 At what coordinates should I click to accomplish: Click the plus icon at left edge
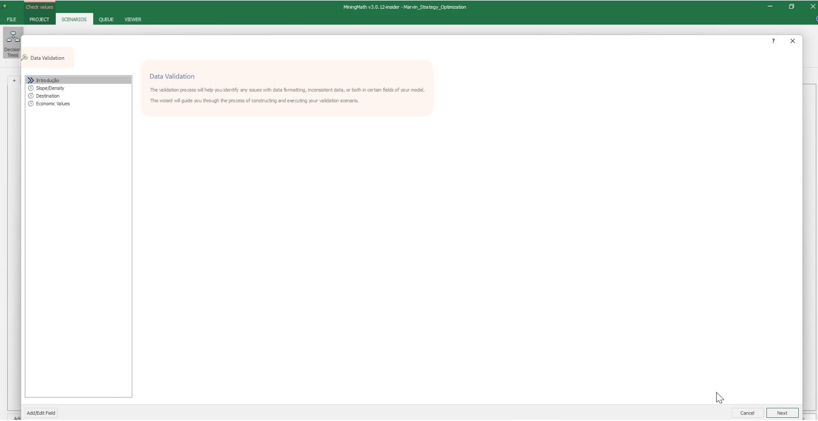pyautogui.click(x=14, y=81)
